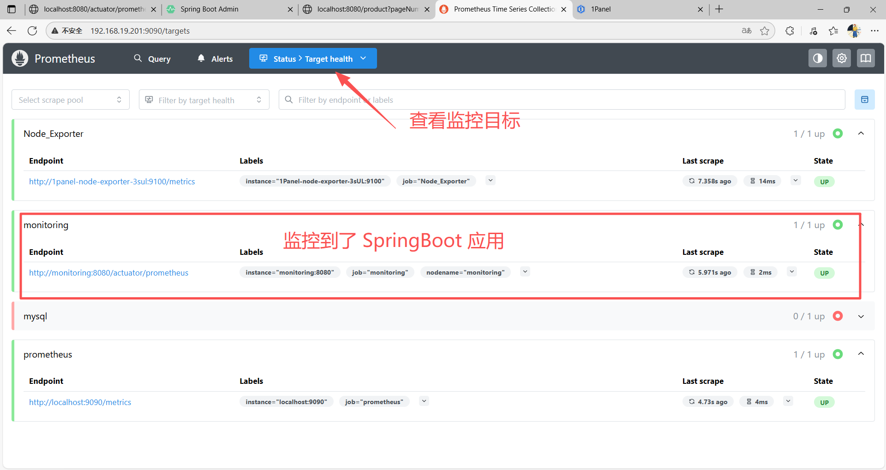886x470 pixels.
Task: Expand scrape details for prometheus row
Action: (x=788, y=401)
